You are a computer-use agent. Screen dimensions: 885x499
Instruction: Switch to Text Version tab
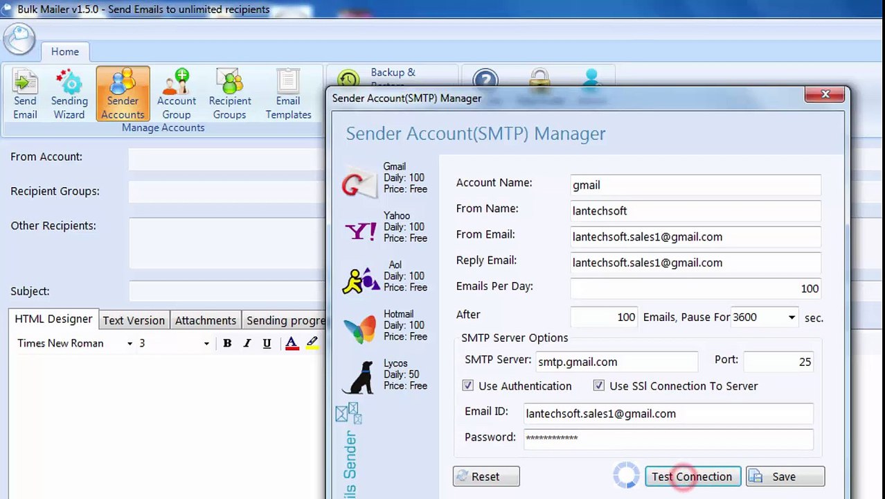pos(134,320)
